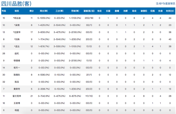Click time value 44 for 哈达迪
Screen dimensions: 176x114
[x=170, y=18]
